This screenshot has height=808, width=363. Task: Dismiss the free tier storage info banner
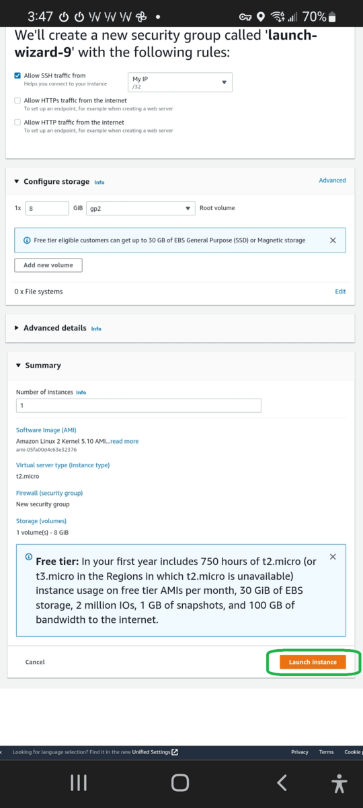[333, 240]
